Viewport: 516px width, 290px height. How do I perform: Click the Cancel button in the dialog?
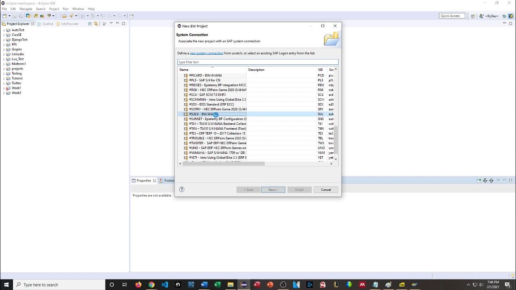pos(326,190)
